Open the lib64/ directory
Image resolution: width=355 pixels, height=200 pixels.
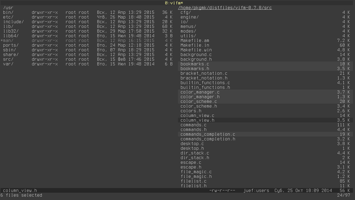[x=87, y=36]
